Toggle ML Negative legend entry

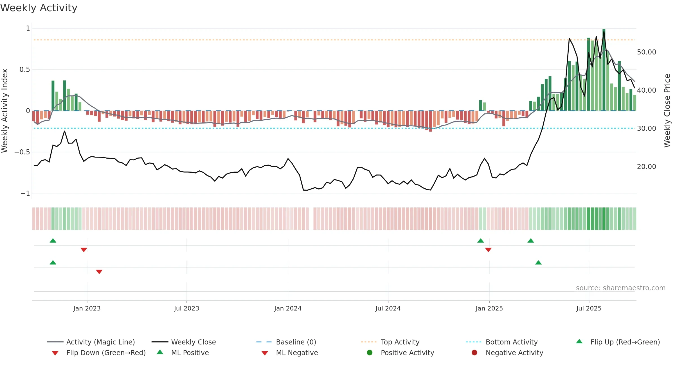pyautogui.click(x=290, y=353)
